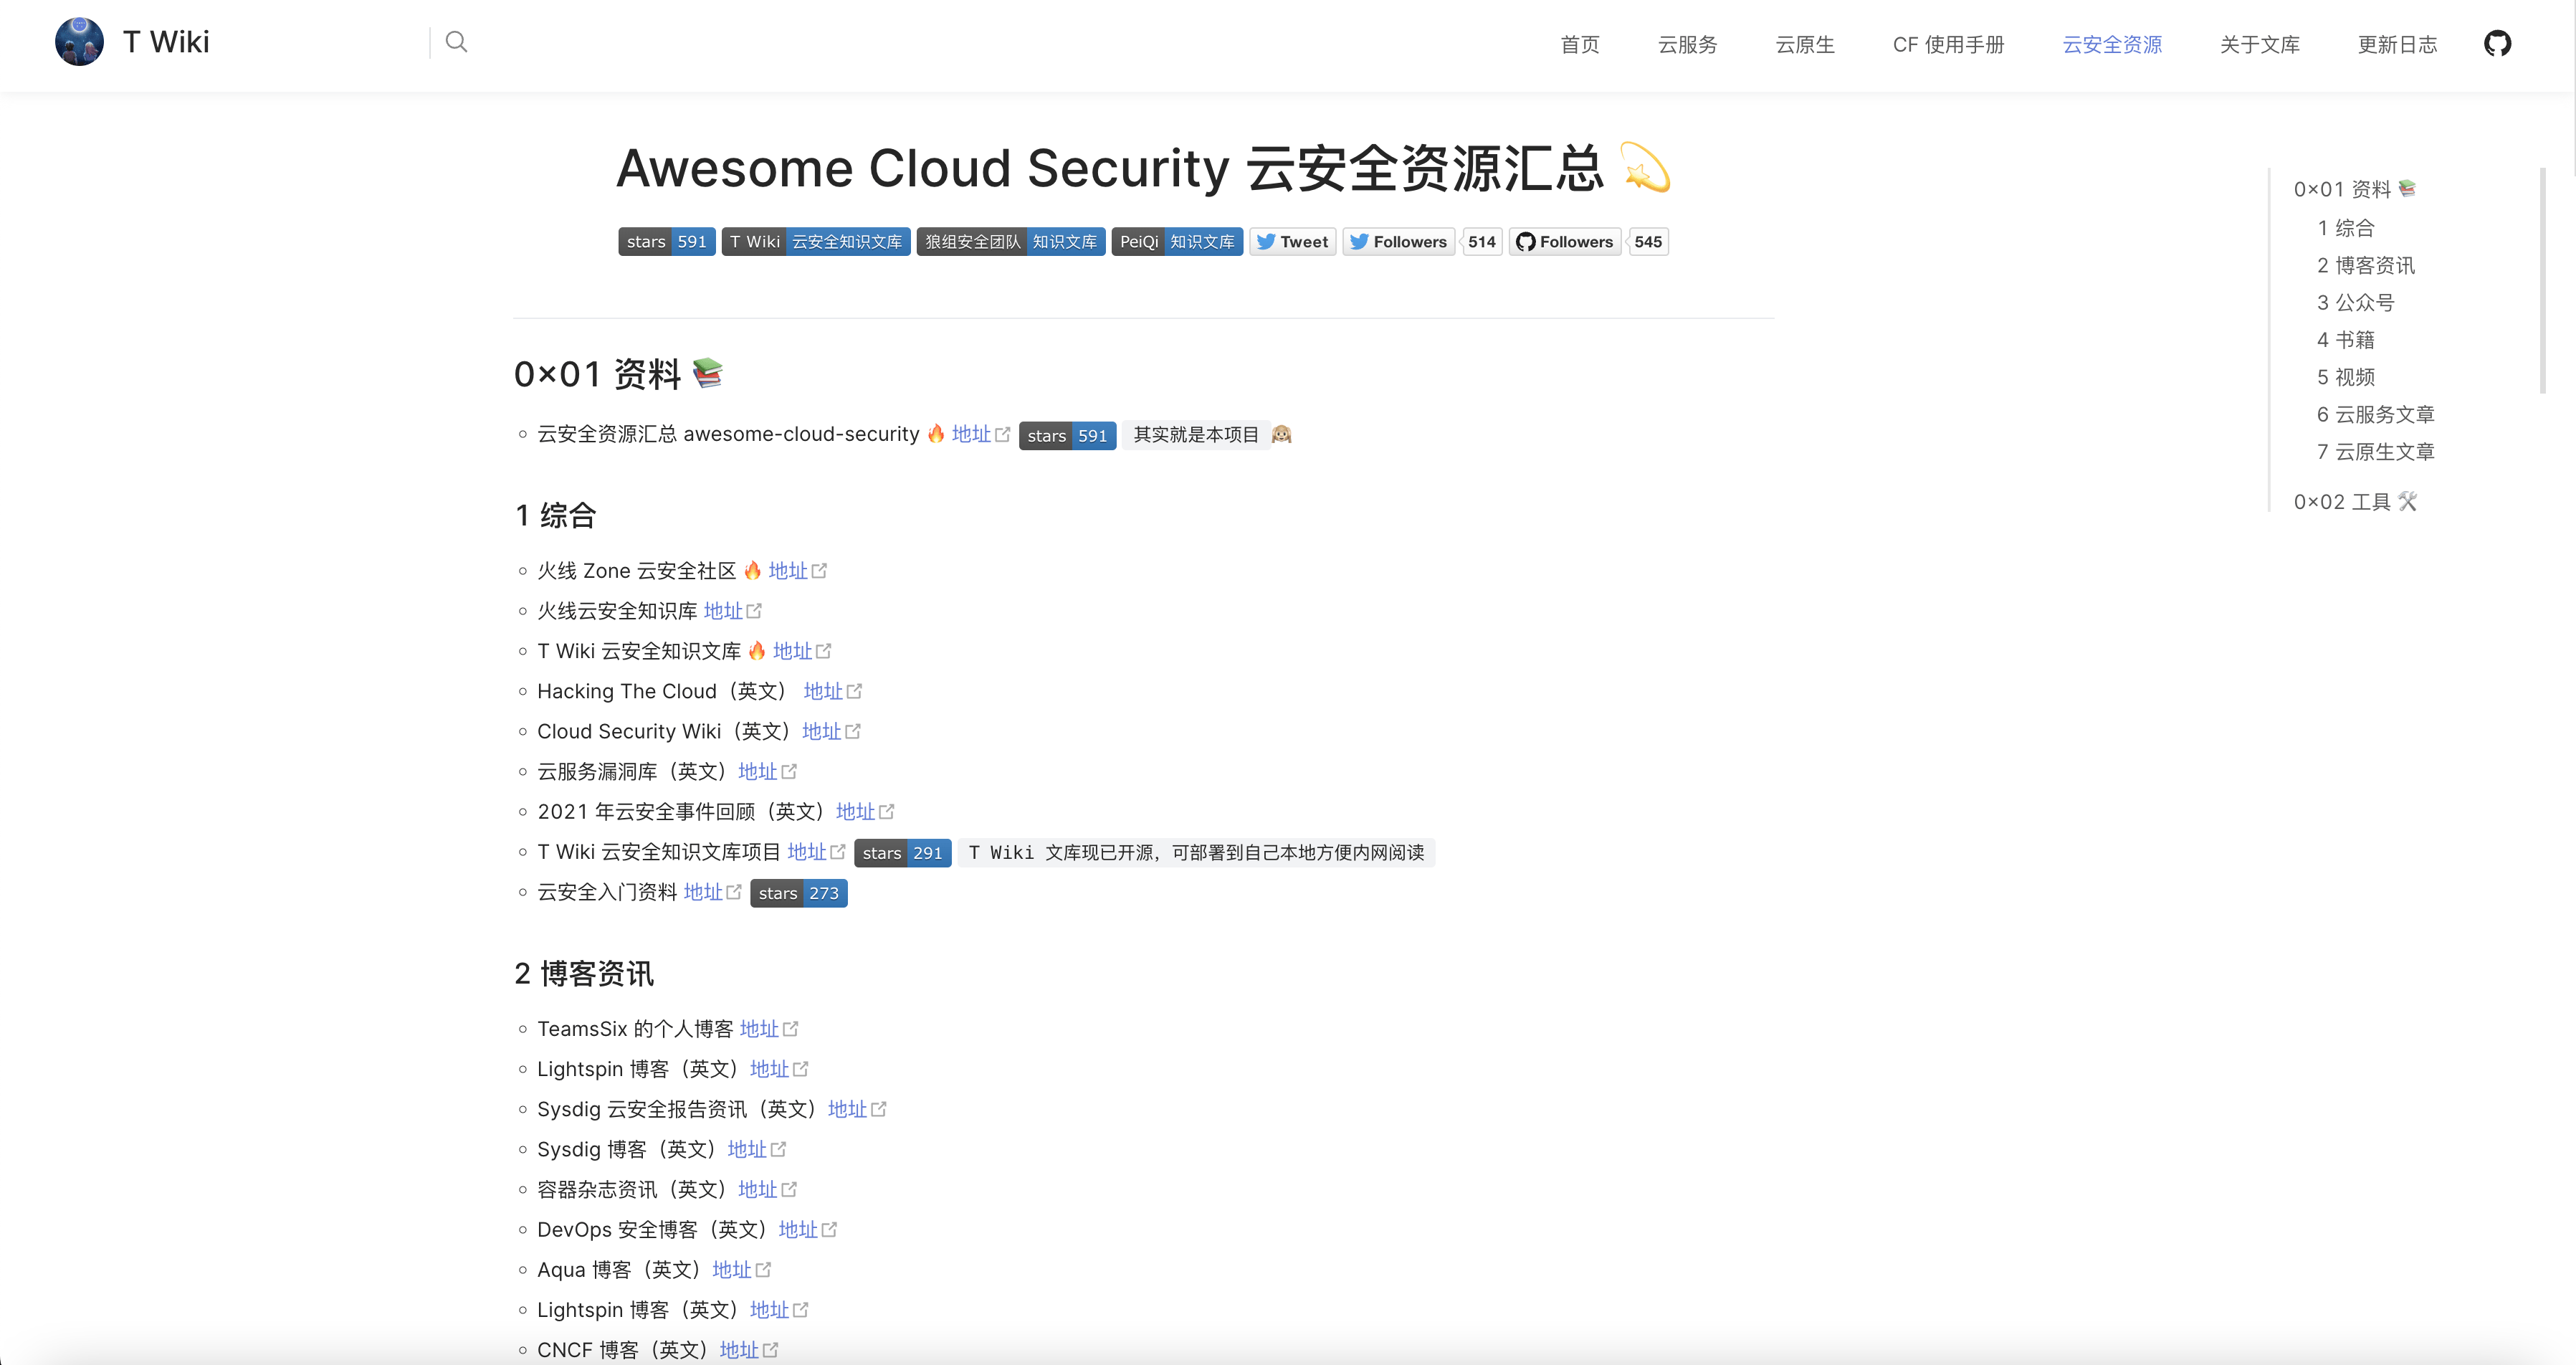Click stars 273 badge for 云安全入门资料
This screenshot has width=2576, height=1365.
[798, 893]
